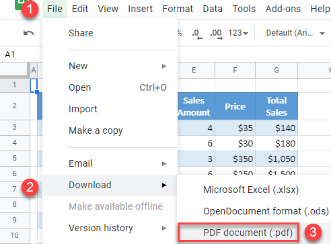Choose Share in the File menu
This screenshot has width=331, height=244.
click(110, 33)
